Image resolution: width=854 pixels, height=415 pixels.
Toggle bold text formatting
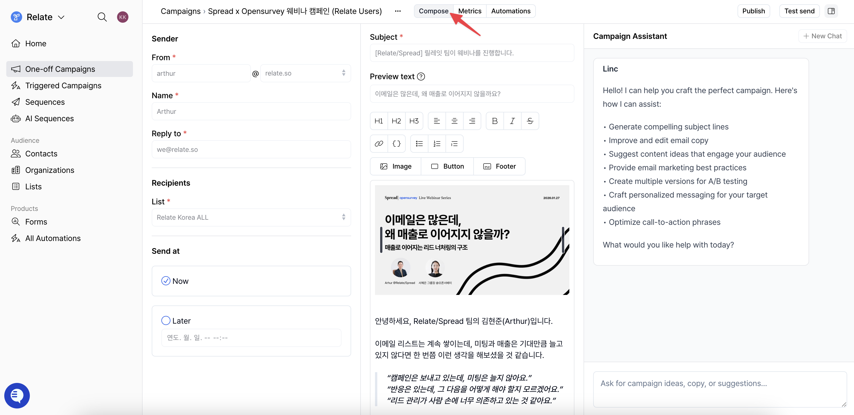point(494,121)
